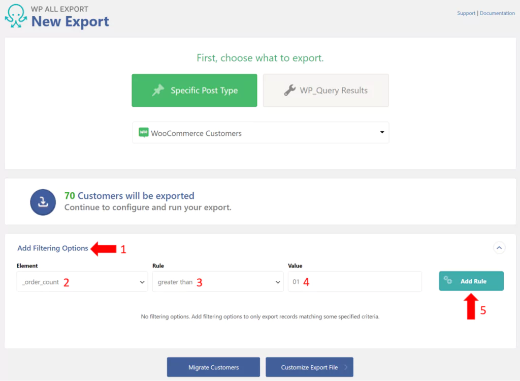The height and width of the screenshot is (381, 520).
Task: Click the 'Rule' field label
Action: point(158,266)
